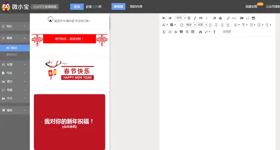
Task: Open the 字号 font size dropdown
Action: pyautogui.click(x=180, y=18)
